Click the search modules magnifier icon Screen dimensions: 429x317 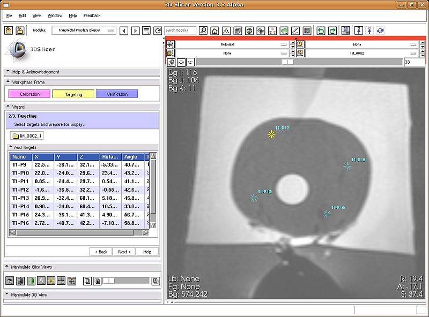(x=203, y=31)
